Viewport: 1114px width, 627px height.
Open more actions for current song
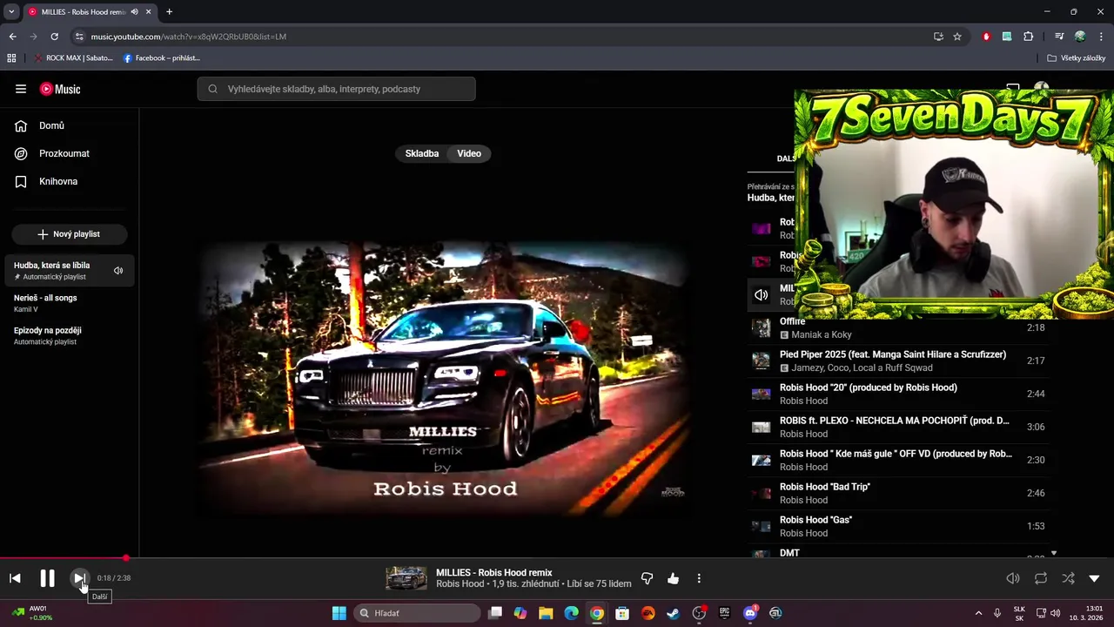(x=699, y=578)
